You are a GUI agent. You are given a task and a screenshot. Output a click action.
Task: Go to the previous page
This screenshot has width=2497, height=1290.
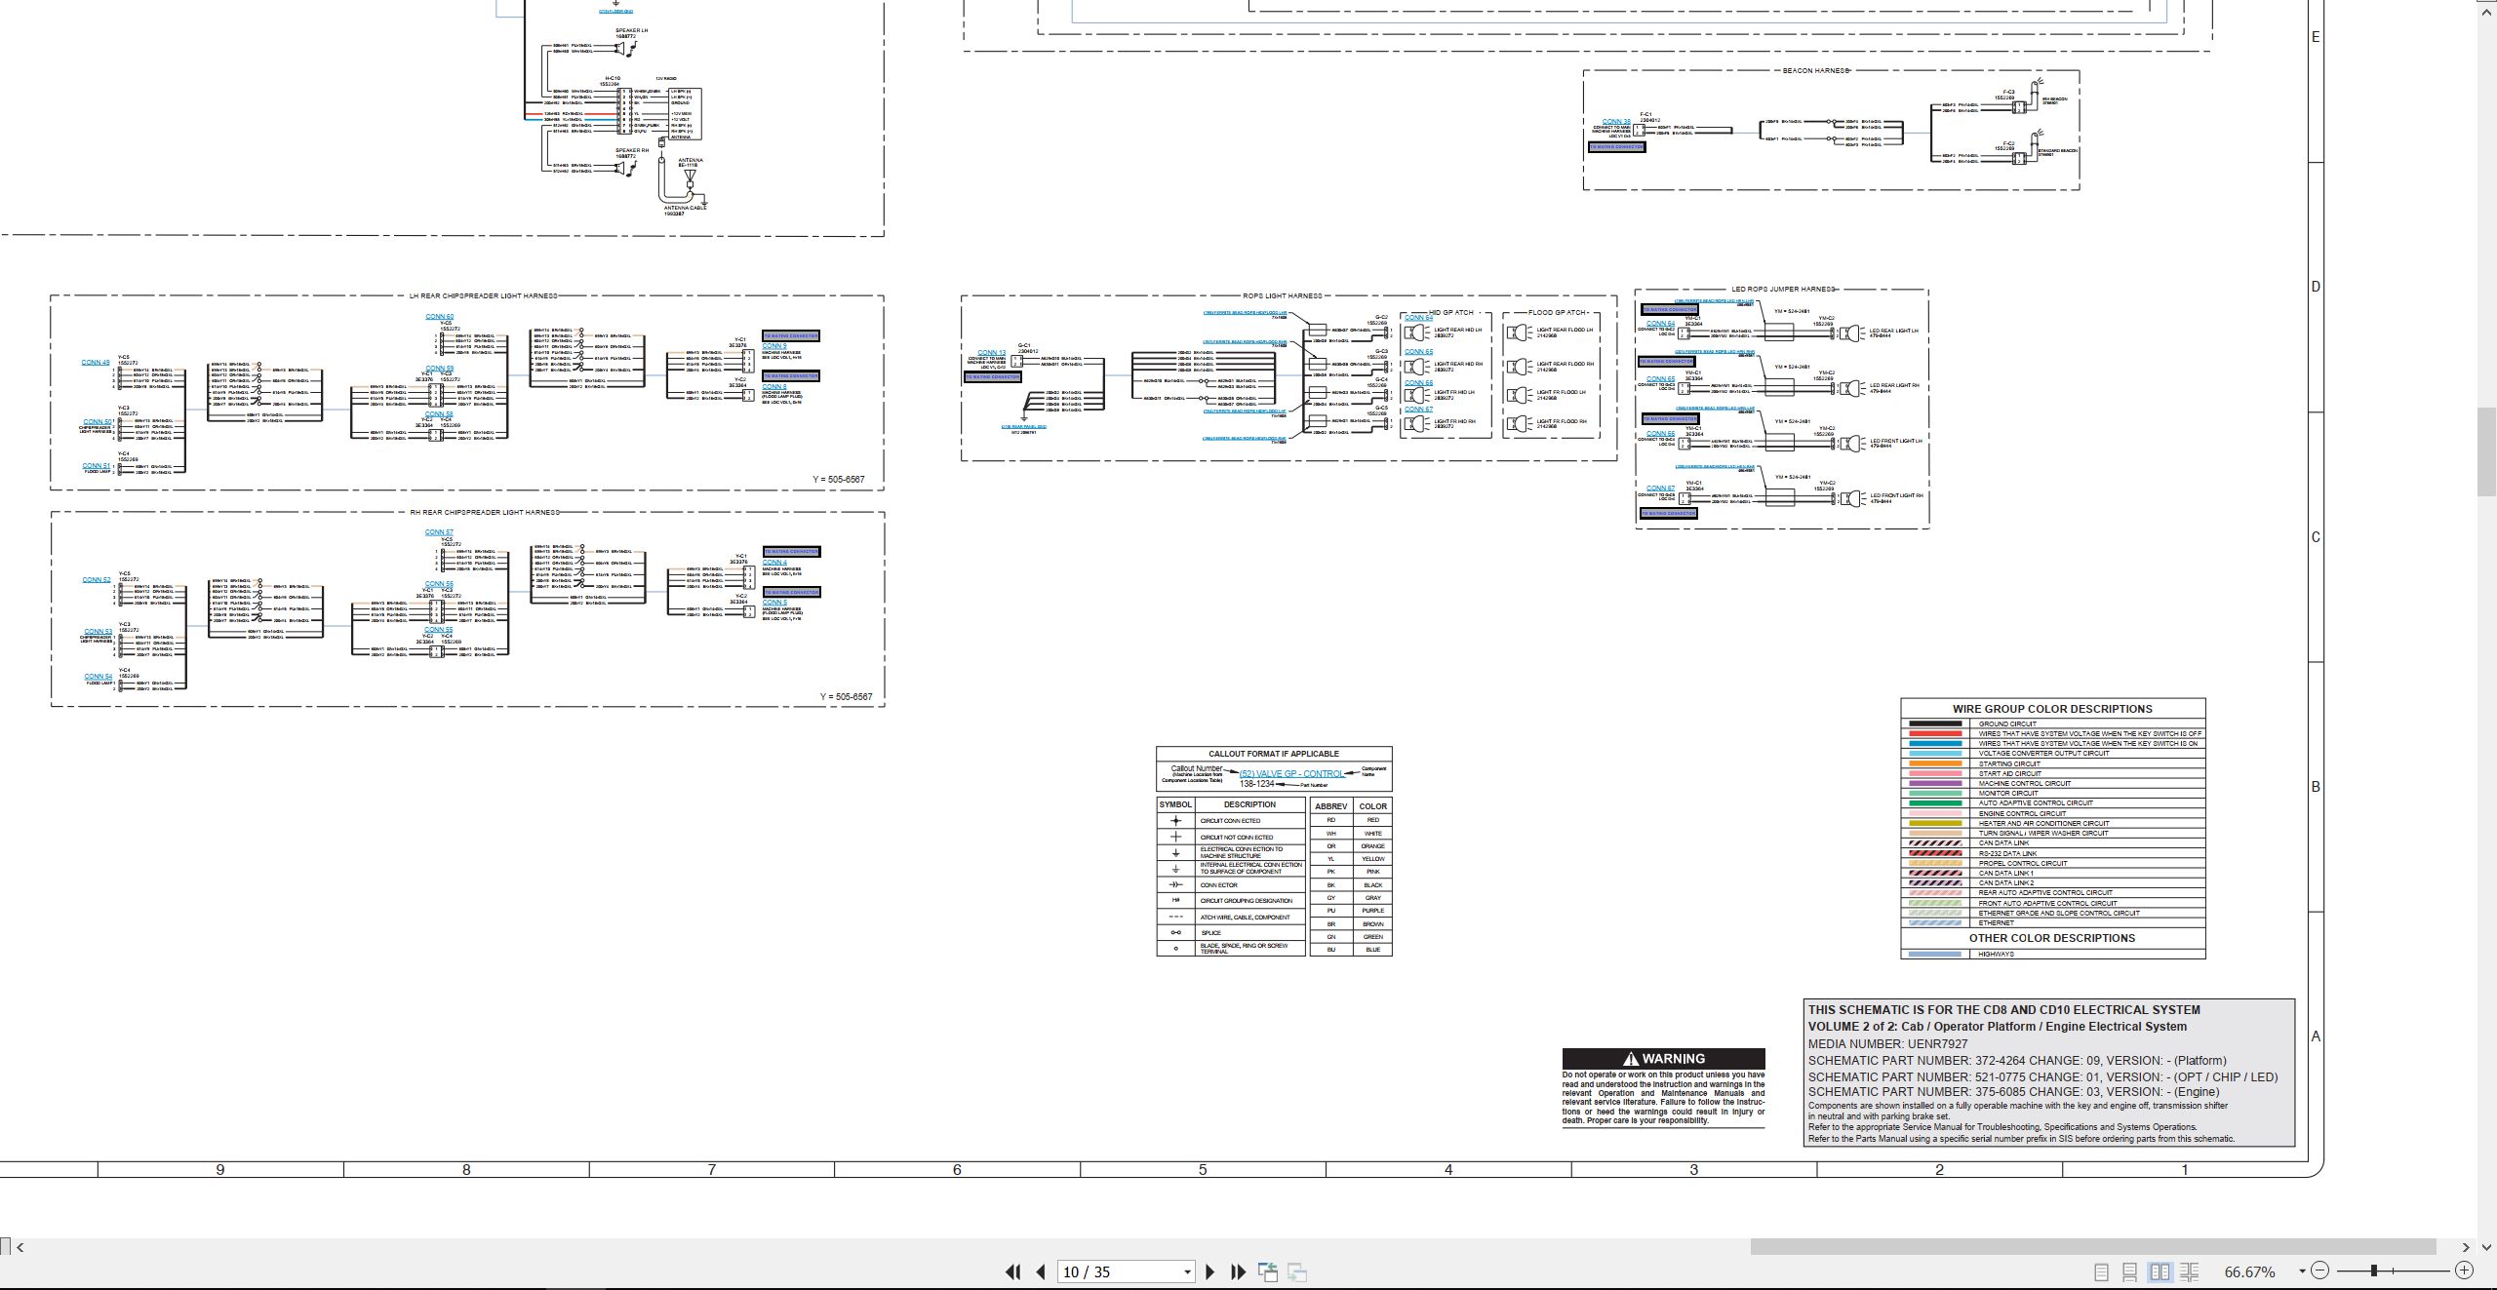tap(1041, 1271)
